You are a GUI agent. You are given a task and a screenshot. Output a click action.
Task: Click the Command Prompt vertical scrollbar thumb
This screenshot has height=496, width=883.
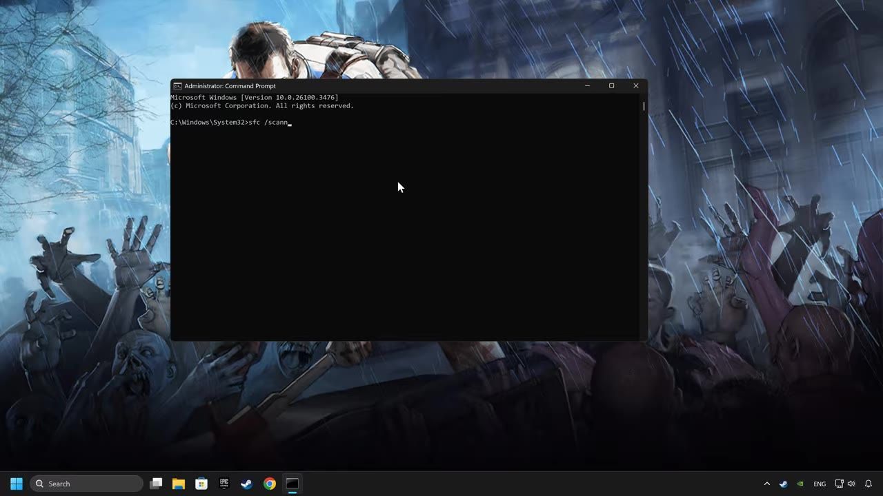click(x=644, y=107)
